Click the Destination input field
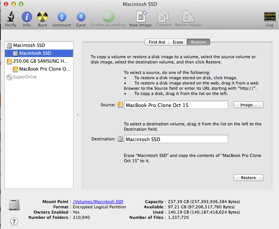Viewport: 279px width, 229px height. click(x=176, y=139)
